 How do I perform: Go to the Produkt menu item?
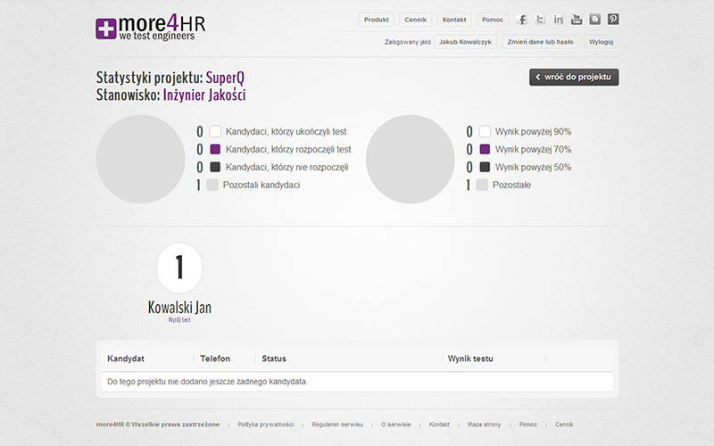pos(376,20)
